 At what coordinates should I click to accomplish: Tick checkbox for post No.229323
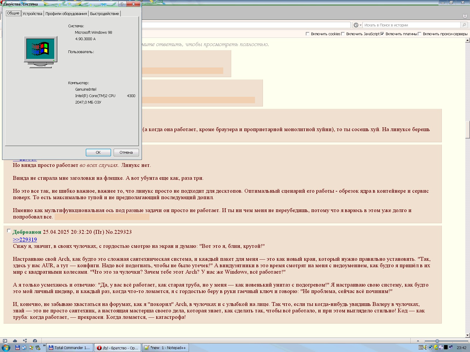(x=9, y=231)
